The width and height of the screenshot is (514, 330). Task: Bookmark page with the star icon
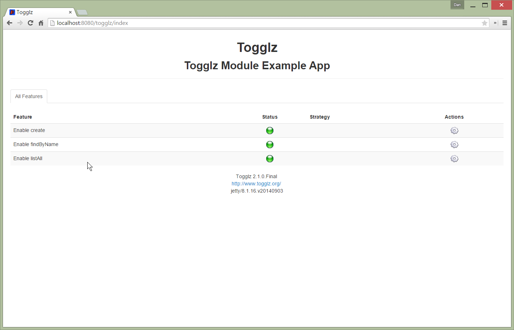484,23
